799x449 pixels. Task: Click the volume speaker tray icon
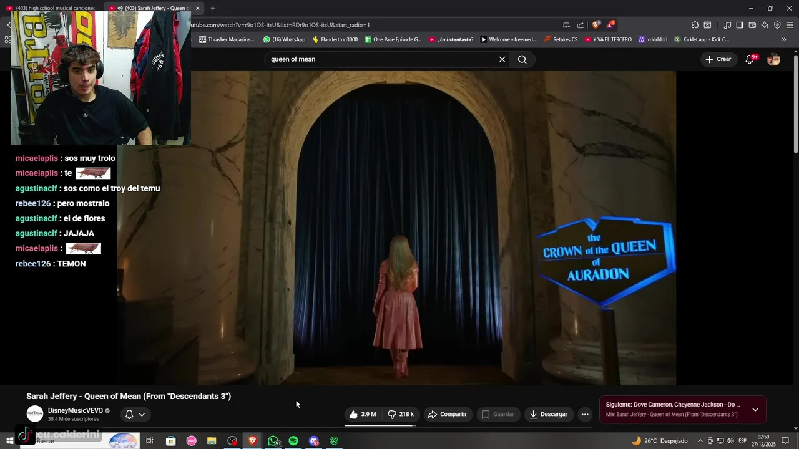730,441
